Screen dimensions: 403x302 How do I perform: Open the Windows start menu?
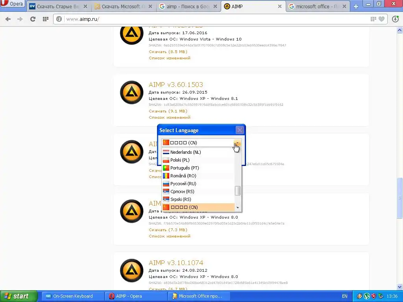tap(18, 296)
